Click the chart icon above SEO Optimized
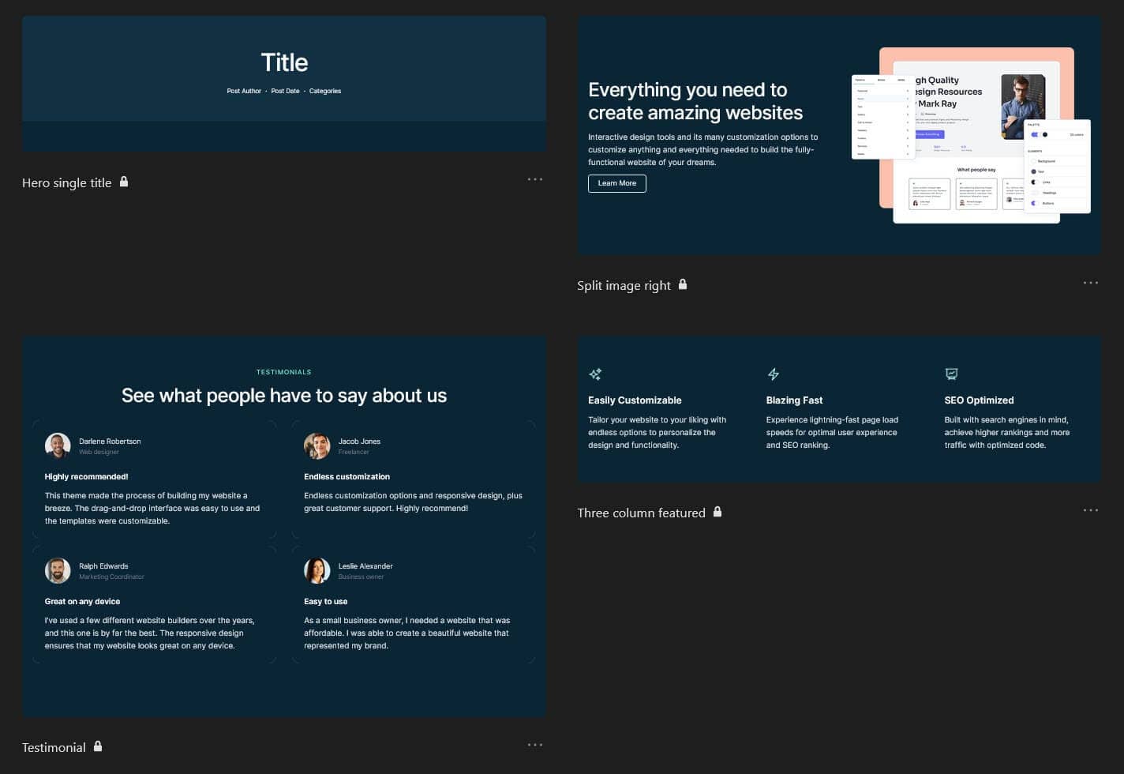This screenshot has height=774, width=1124. pyautogui.click(x=951, y=374)
